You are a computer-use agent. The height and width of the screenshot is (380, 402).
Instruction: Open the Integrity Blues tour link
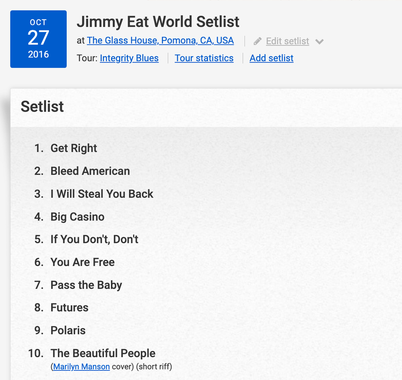pos(129,58)
